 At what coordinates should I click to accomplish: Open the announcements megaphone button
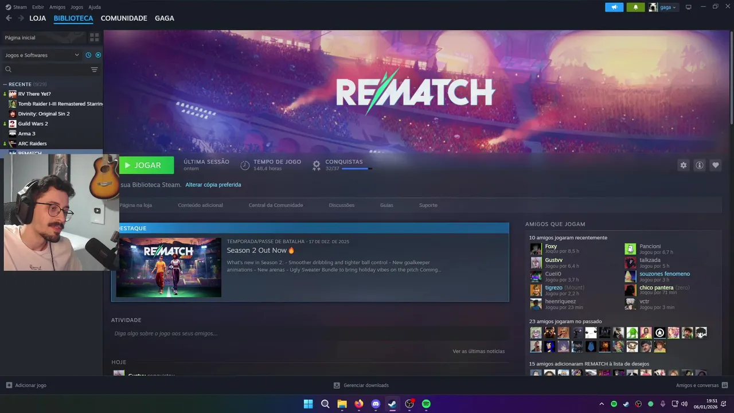614,7
